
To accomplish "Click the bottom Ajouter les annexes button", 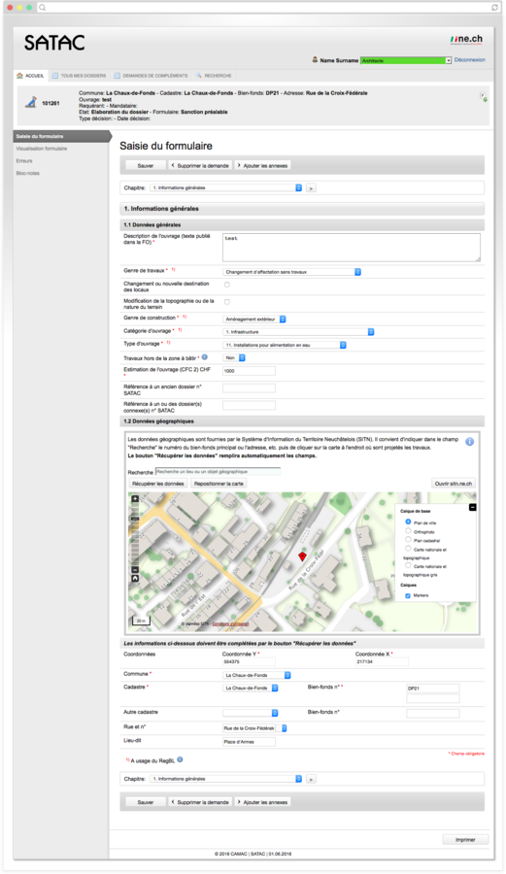I will pyautogui.click(x=262, y=802).
